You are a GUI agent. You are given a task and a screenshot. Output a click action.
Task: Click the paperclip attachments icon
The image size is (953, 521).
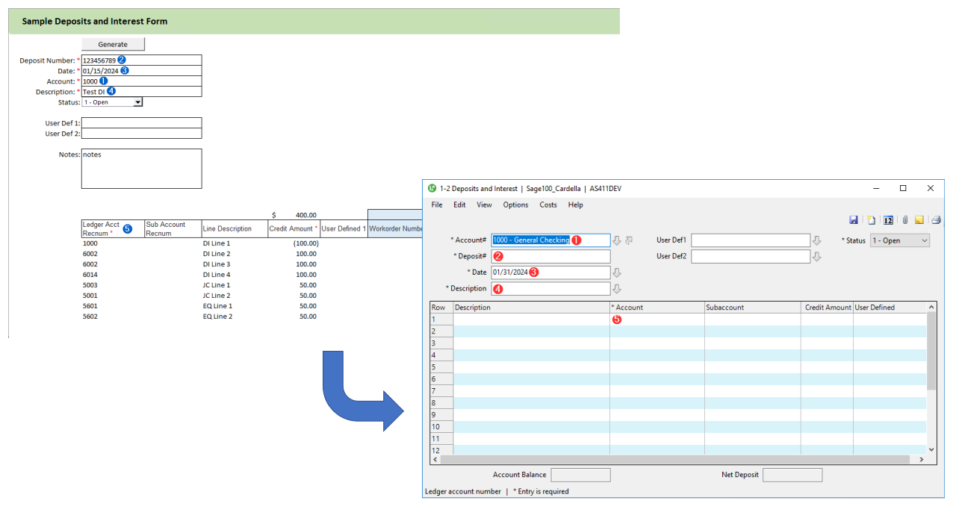[904, 220]
